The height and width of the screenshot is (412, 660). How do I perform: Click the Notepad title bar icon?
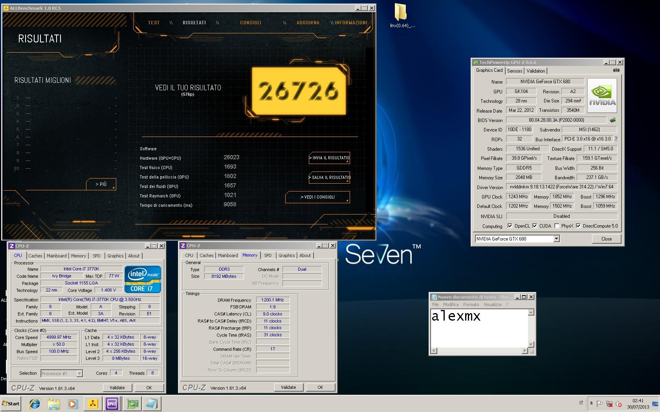(x=434, y=297)
